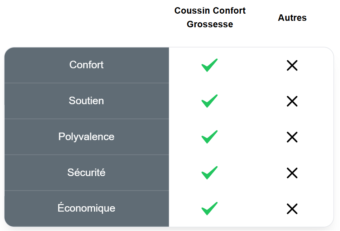Click the black X in the Soutien row
340x231 pixels.
coord(292,101)
